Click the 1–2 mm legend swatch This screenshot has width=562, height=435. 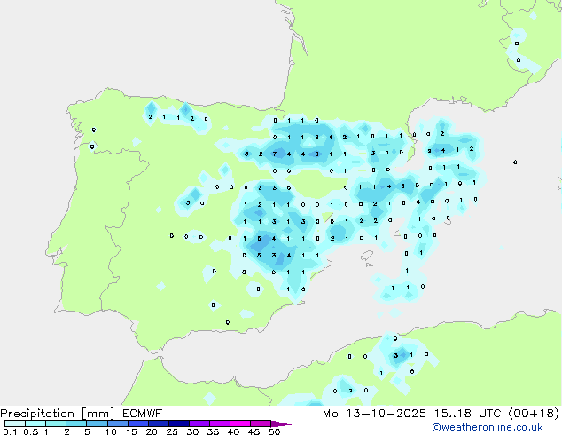[56, 423]
